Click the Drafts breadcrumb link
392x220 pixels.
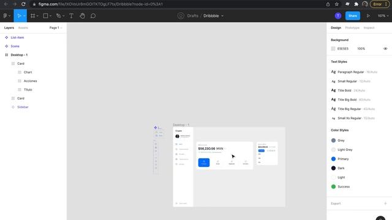coord(192,16)
